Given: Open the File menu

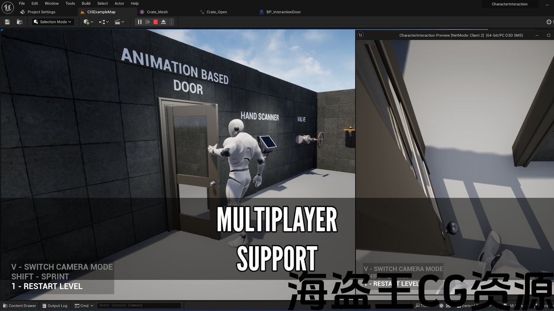Looking at the screenshot, I should [22, 3].
